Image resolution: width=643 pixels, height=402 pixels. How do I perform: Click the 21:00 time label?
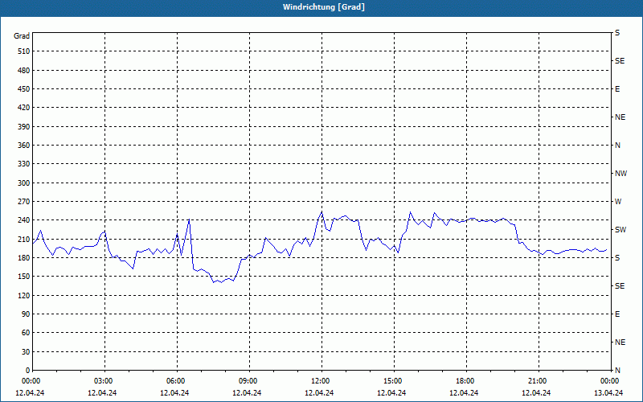pyautogui.click(x=537, y=381)
